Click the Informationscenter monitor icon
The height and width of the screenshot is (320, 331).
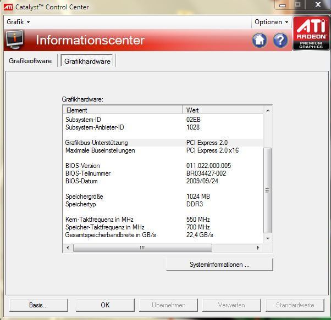point(14,40)
